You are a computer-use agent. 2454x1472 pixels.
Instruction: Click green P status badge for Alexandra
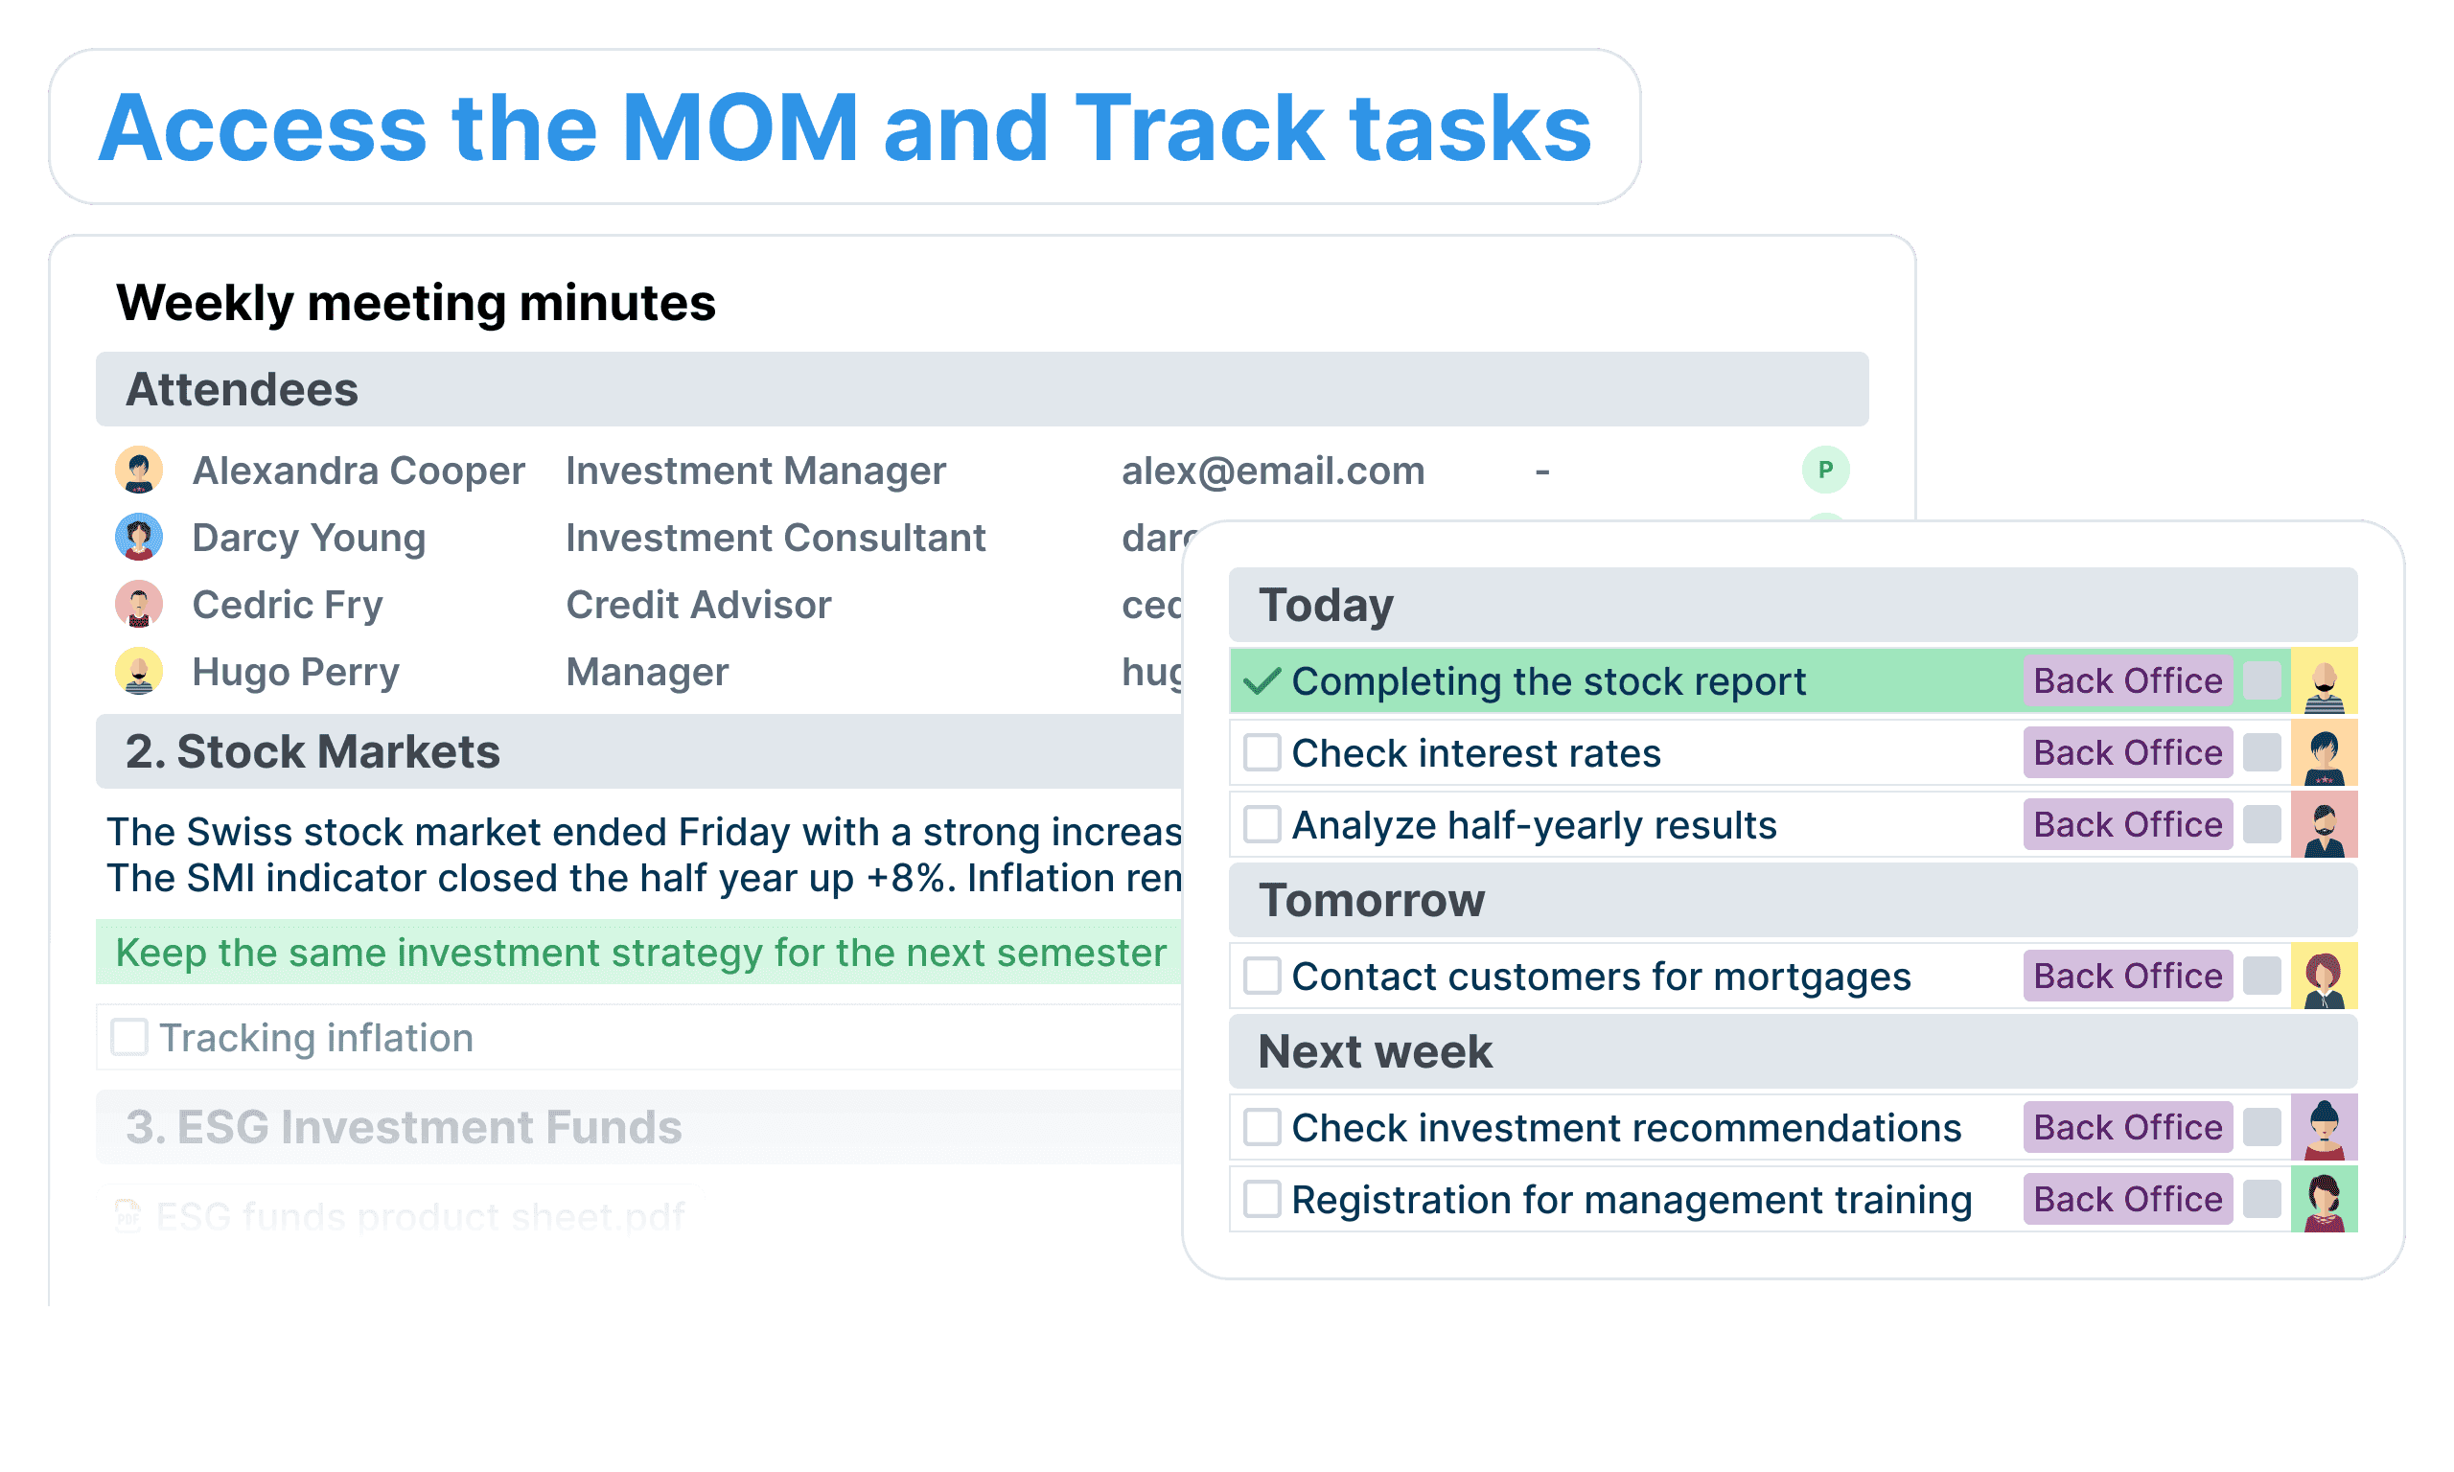(1825, 471)
